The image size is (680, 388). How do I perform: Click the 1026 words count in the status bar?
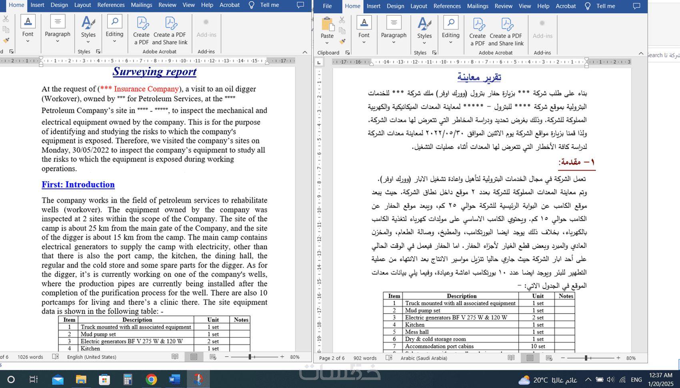(30, 357)
